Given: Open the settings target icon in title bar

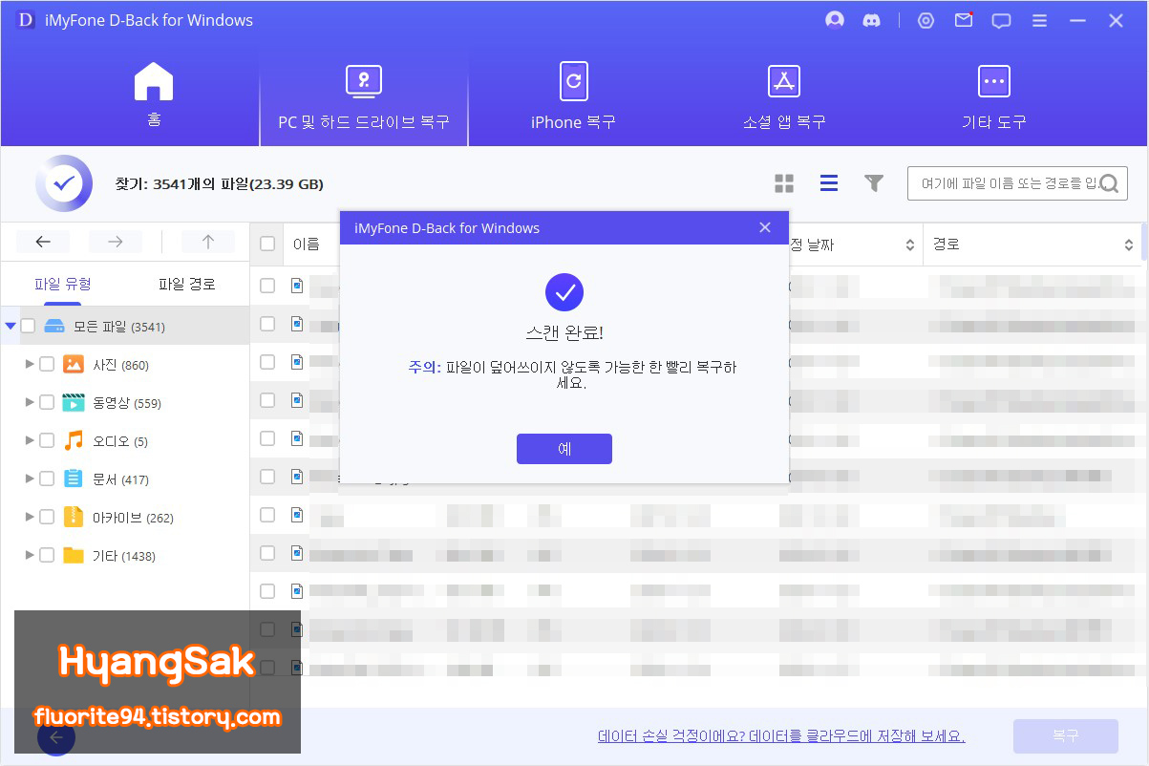Looking at the screenshot, I should [926, 20].
